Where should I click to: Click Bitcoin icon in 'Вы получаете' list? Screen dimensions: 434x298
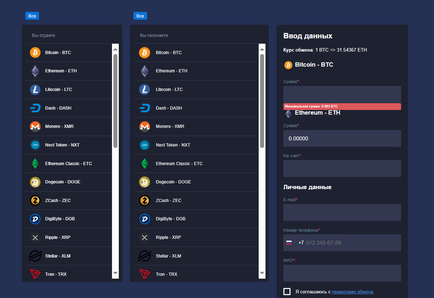pyautogui.click(x=145, y=53)
